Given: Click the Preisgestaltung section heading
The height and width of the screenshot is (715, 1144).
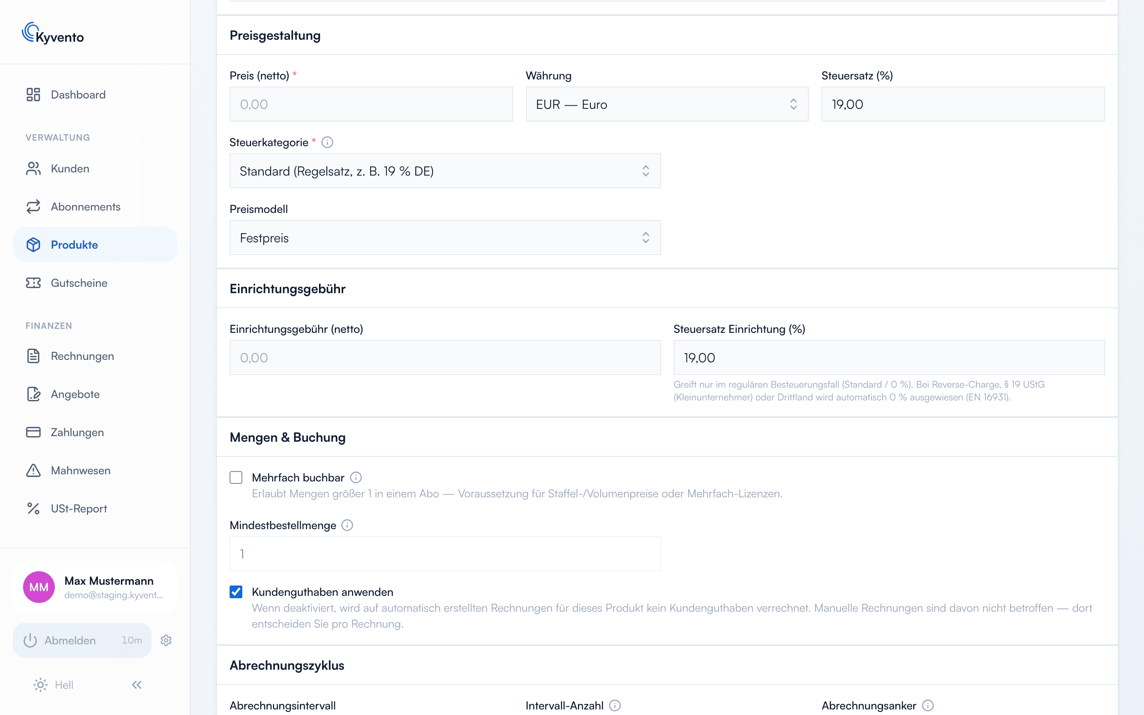Looking at the screenshot, I should click(275, 35).
